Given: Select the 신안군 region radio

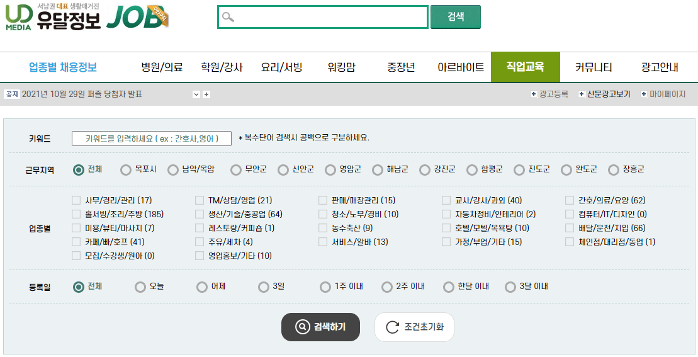Looking at the screenshot, I should click(x=283, y=169).
